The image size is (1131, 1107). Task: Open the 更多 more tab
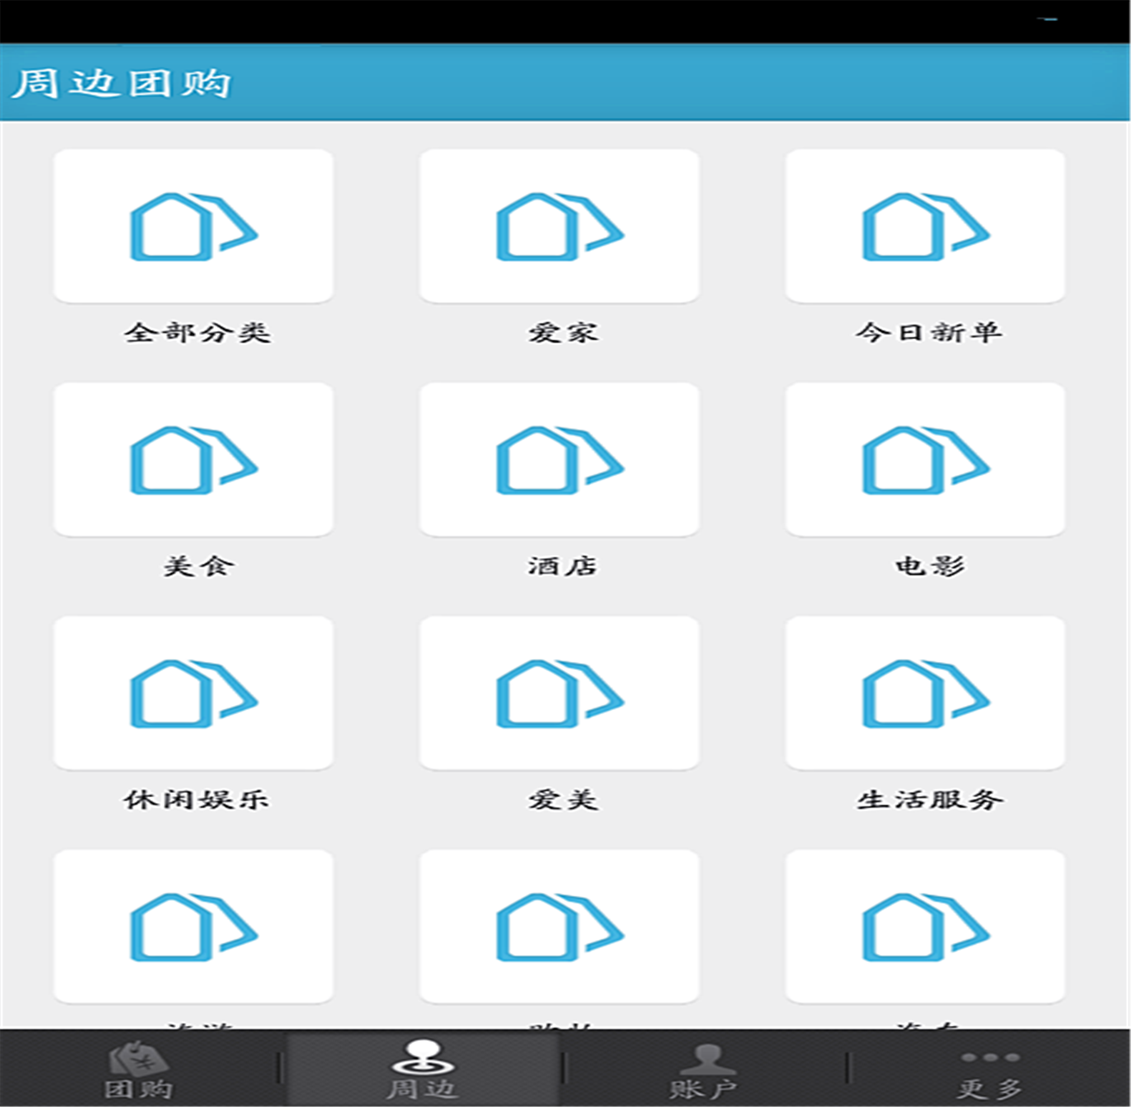click(x=990, y=1069)
